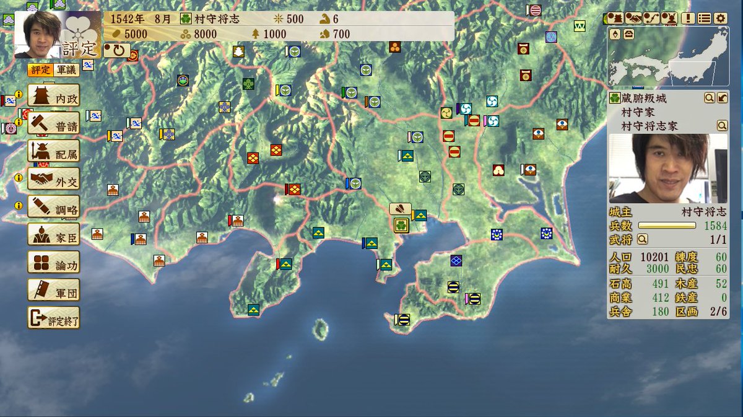Click the gold amount 5000
The image size is (743, 417).
point(136,34)
